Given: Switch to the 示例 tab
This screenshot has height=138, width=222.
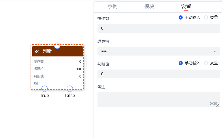Looking at the screenshot, I should 112,6.
